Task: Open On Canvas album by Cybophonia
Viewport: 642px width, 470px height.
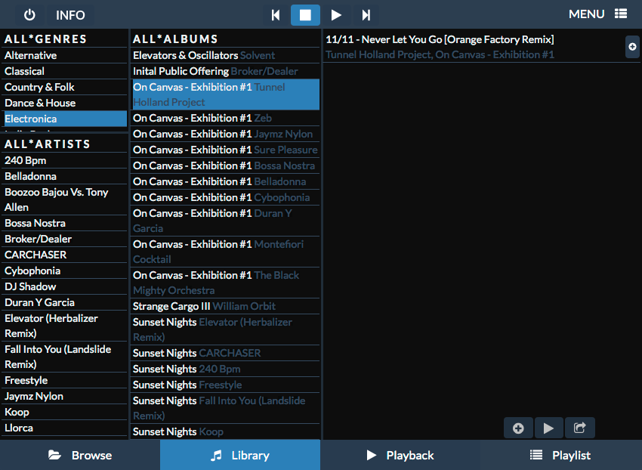Action: [225, 197]
